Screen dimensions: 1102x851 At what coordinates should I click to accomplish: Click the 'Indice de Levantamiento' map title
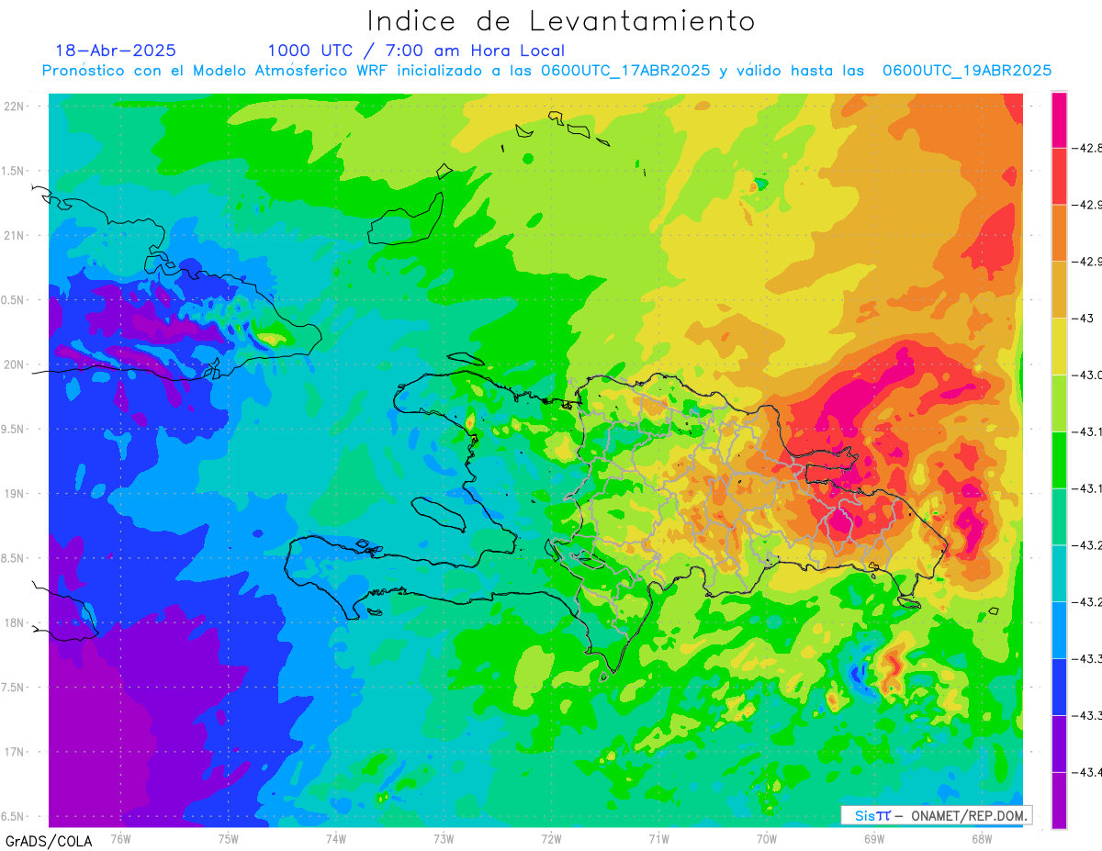pyautogui.click(x=560, y=20)
